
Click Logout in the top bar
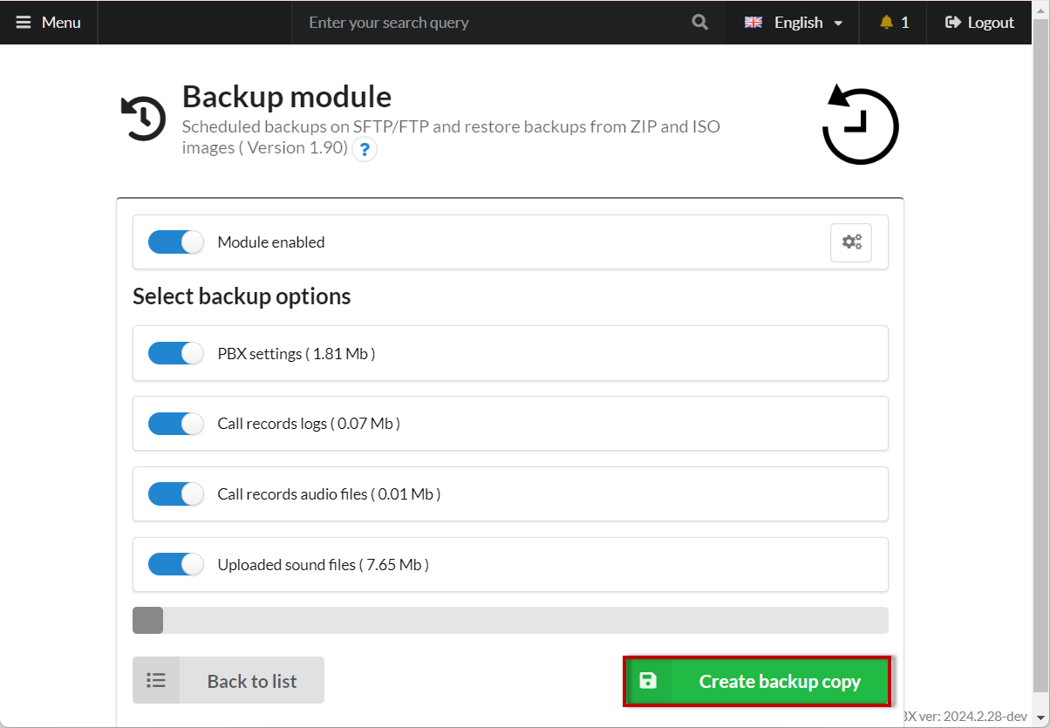(979, 23)
